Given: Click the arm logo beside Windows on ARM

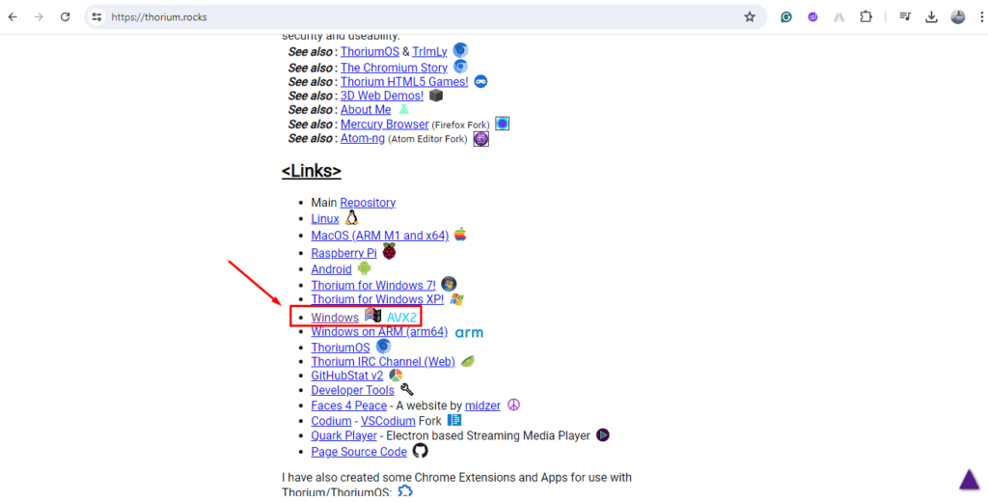Looking at the screenshot, I should (x=470, y=333).
